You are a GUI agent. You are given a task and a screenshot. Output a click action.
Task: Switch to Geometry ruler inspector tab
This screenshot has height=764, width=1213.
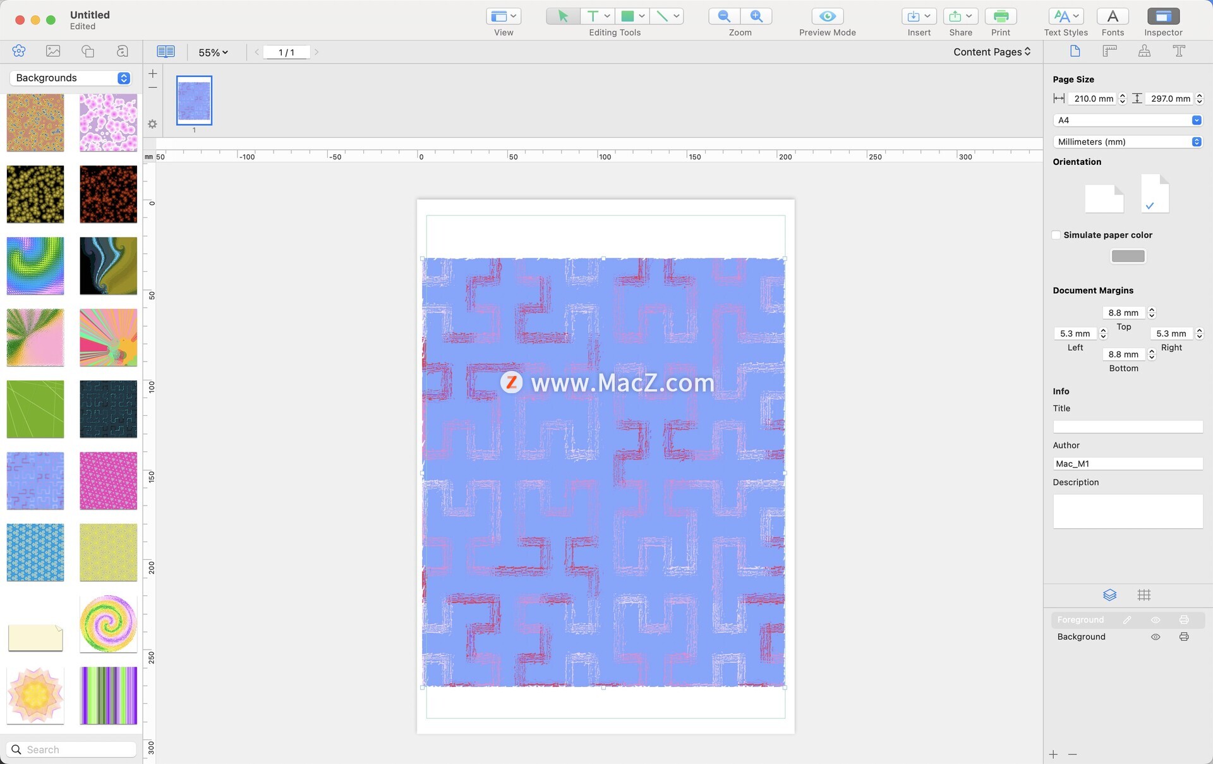coord(1109,51)
